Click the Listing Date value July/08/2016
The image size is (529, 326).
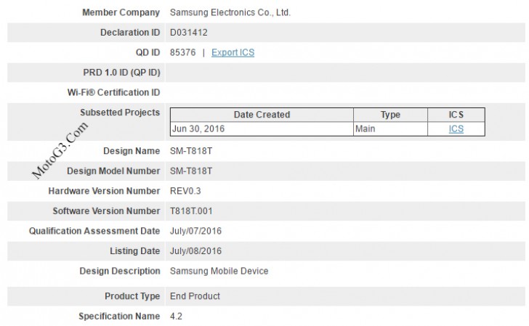click(x=195, y=251)
